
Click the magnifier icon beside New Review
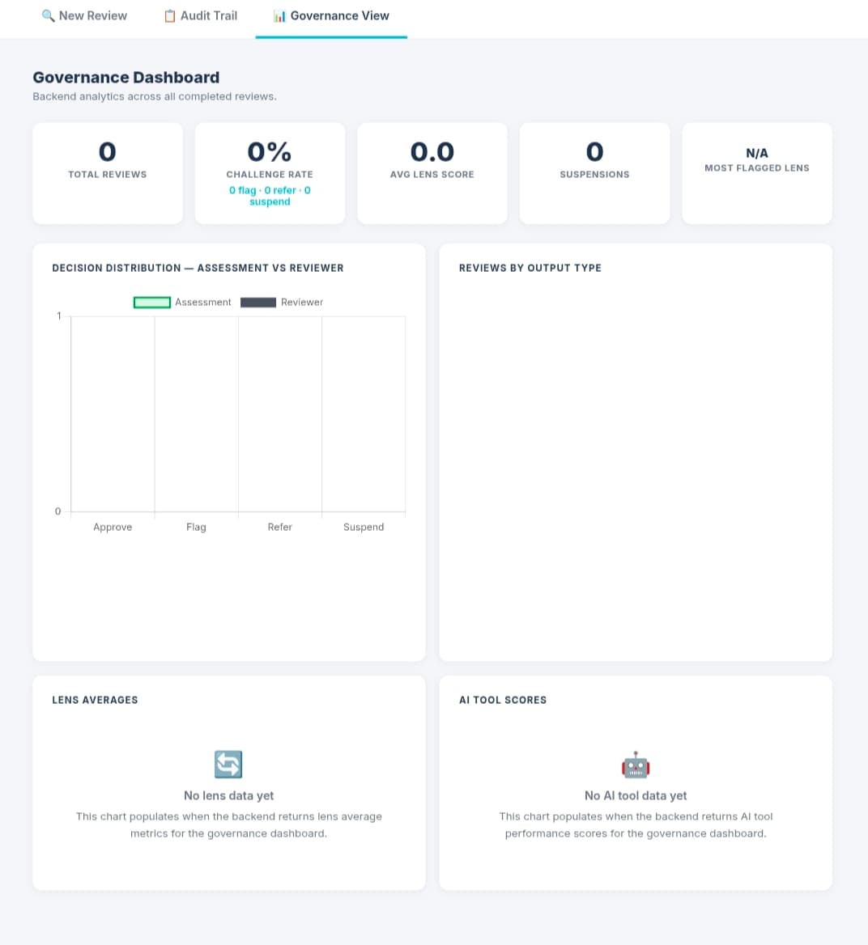tap(48, 16)
